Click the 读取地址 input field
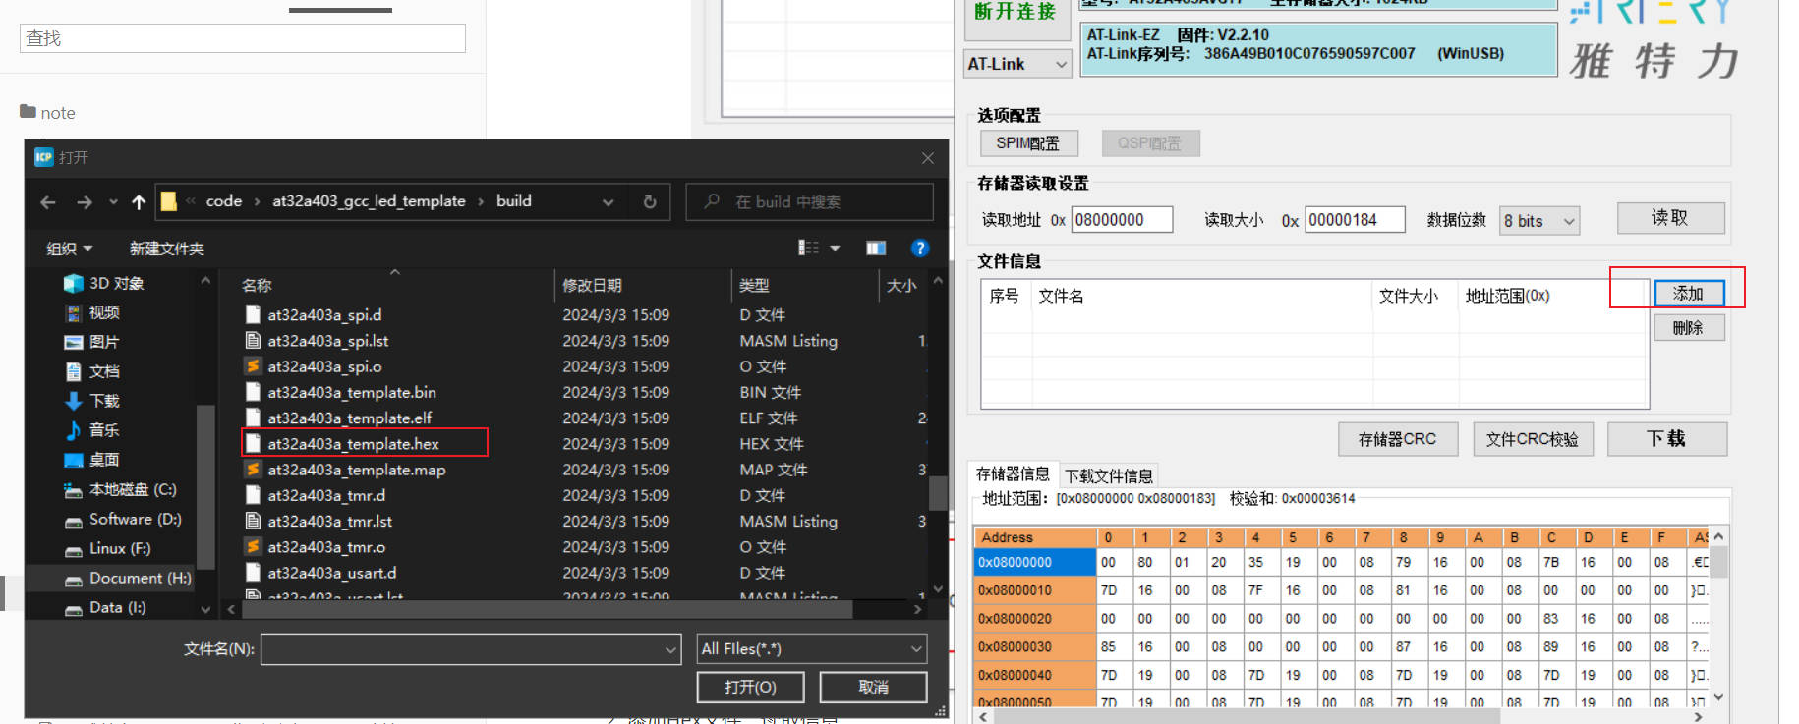Viewport: 1799px width, 724px height. (x=1122, y=220)
